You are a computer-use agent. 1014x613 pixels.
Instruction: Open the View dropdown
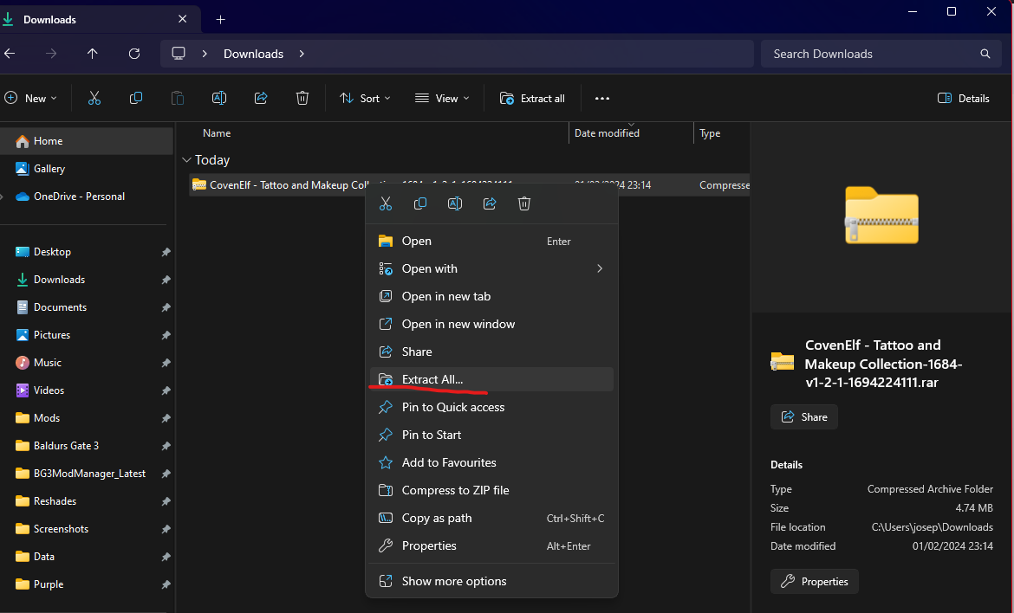(442, 98)
